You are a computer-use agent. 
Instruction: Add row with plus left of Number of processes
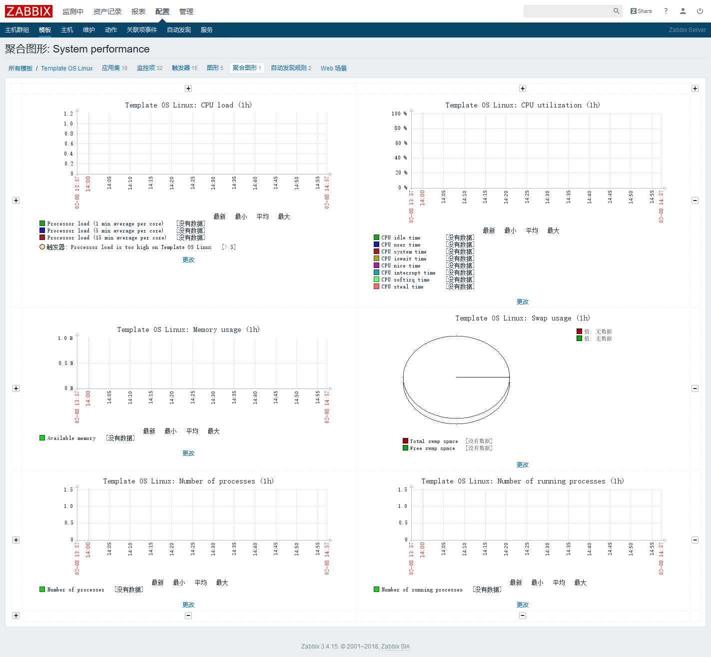click(x=16, y=540)
